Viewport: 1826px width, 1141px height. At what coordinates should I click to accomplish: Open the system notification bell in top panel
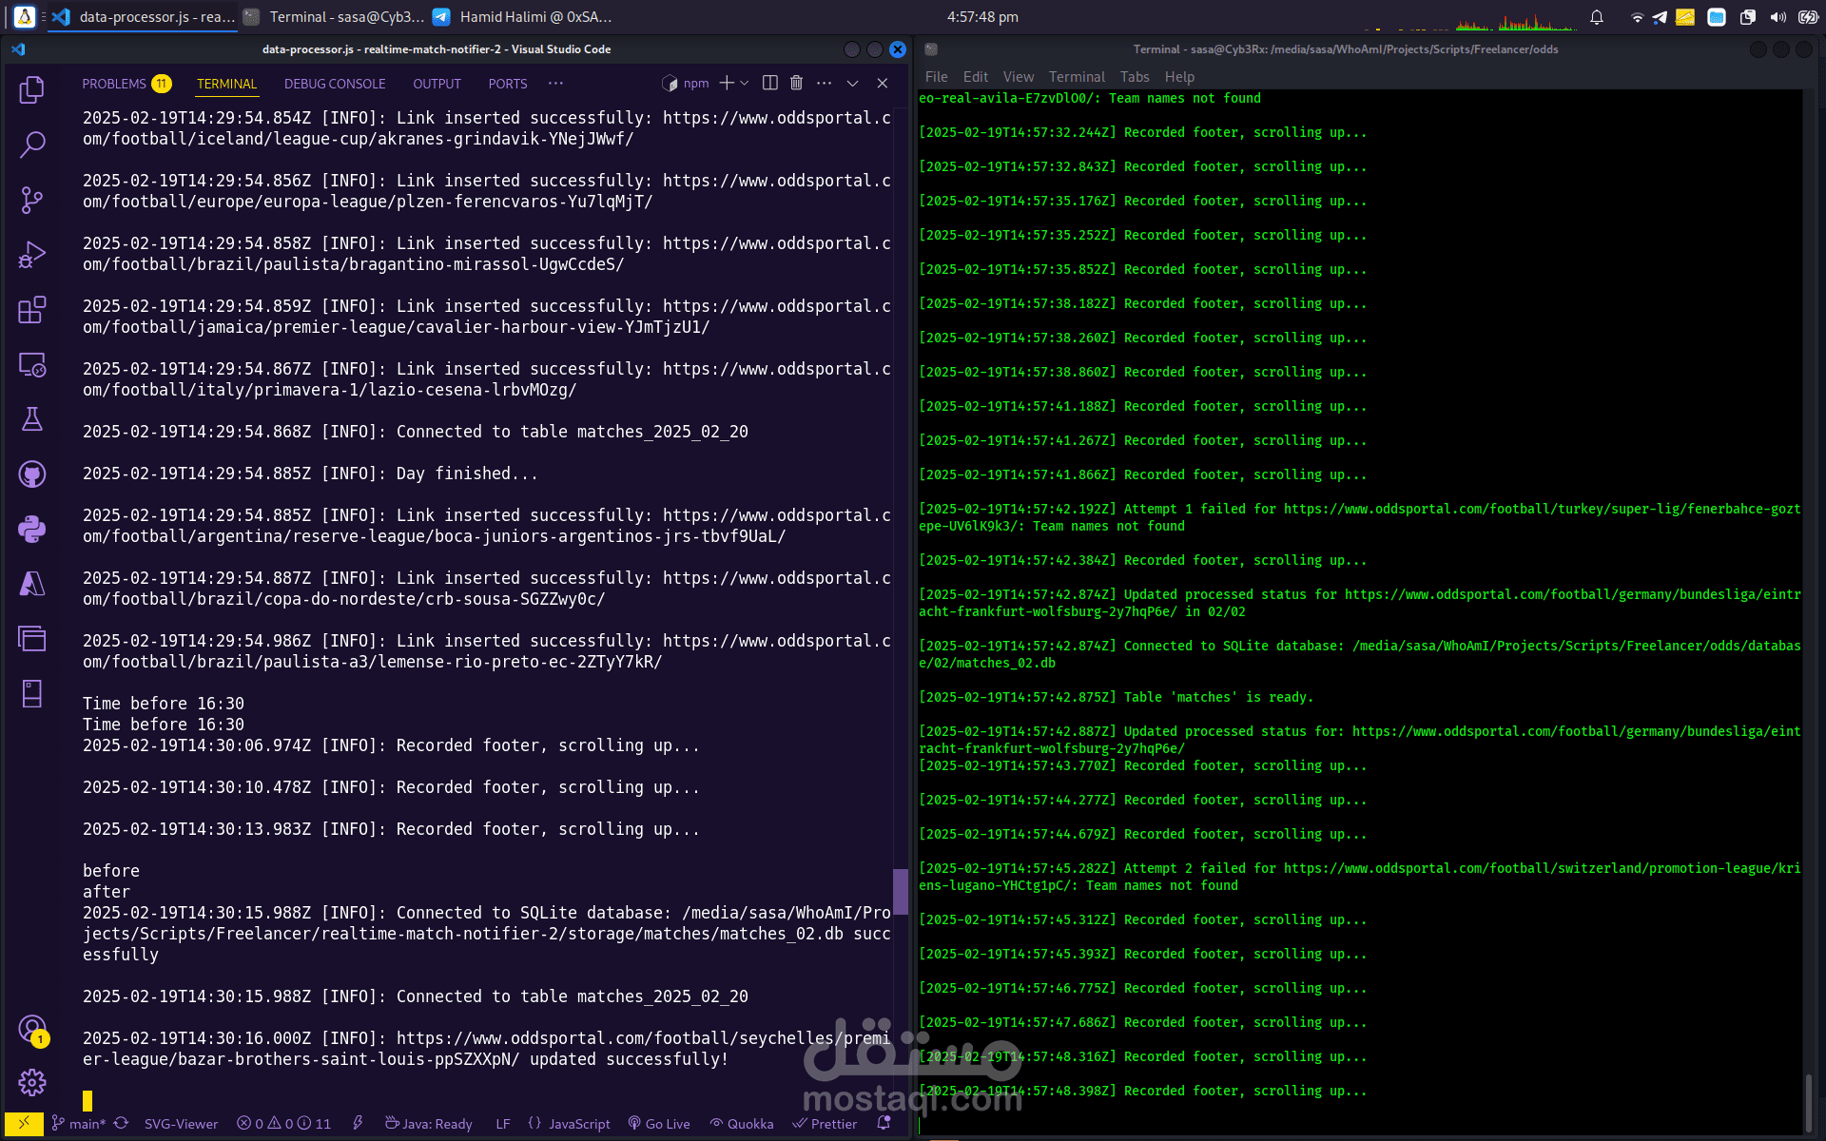[1597, 17]
